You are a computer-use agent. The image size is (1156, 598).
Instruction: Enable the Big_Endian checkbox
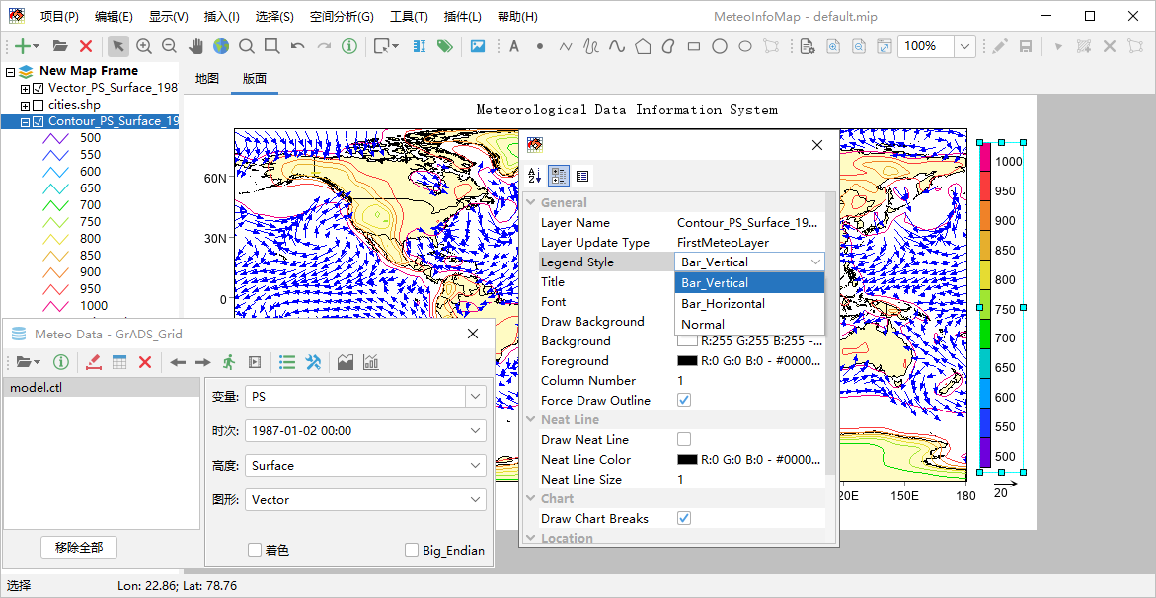[x=412, y=550]
